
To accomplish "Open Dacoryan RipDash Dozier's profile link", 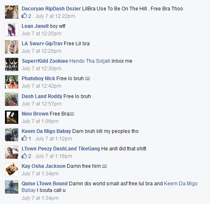I will coord(51,9).
